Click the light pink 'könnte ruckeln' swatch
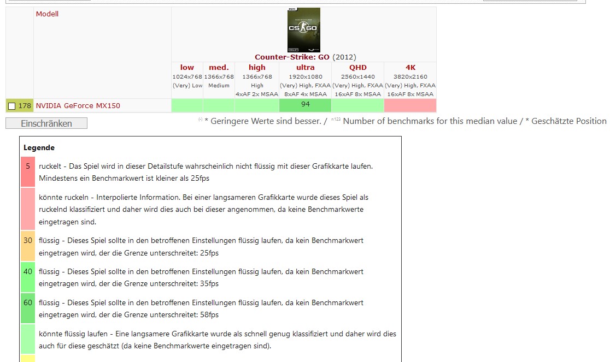Screen dimensions: 610x362 [28, 209]
